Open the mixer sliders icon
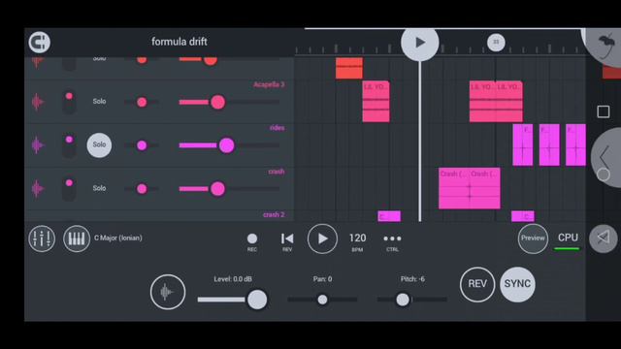The width and height of the screenshot is (621, 349). tap(42, 238)
